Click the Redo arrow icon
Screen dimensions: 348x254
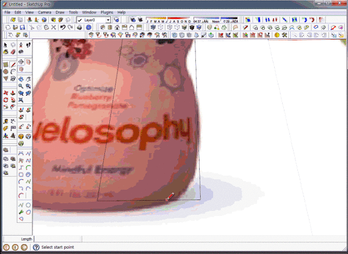(70, 28)
